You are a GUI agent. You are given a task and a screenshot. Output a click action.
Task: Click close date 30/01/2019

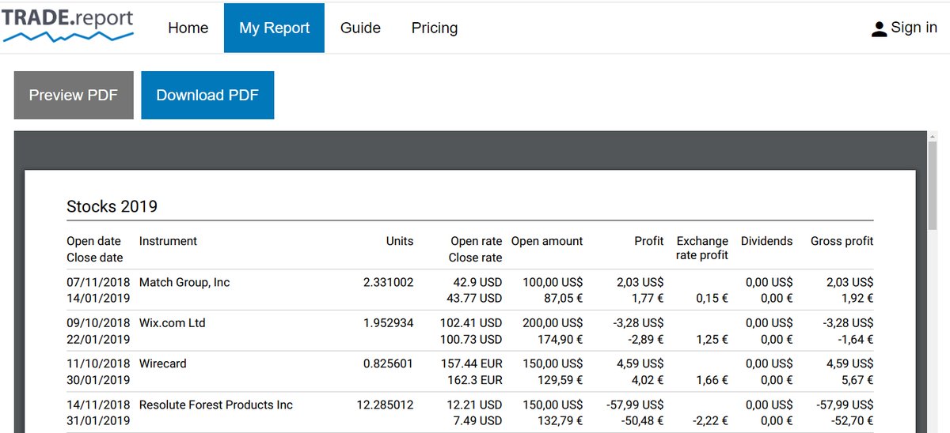[x=98, y=379]
